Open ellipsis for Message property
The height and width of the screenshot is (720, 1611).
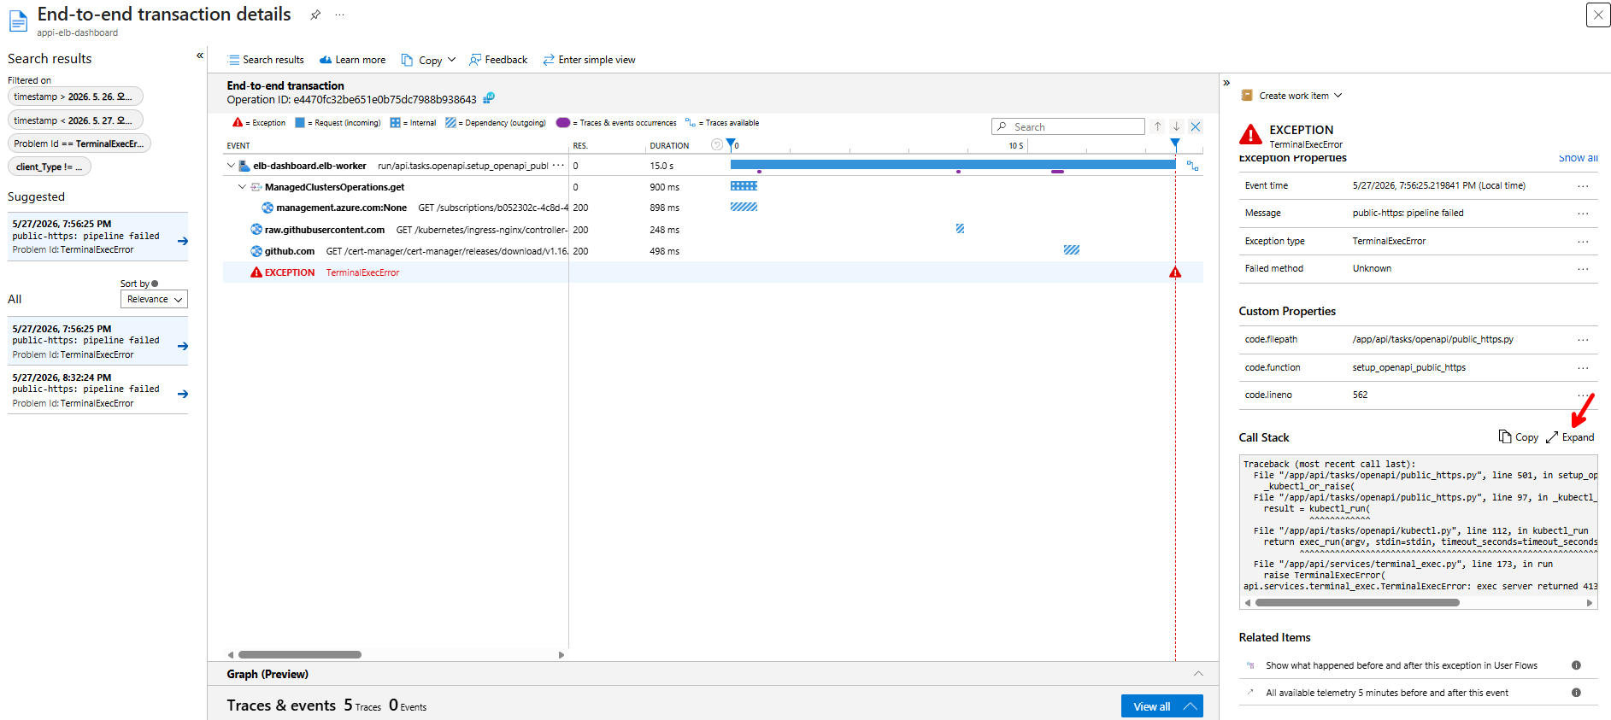click(x=1584, y=213)
